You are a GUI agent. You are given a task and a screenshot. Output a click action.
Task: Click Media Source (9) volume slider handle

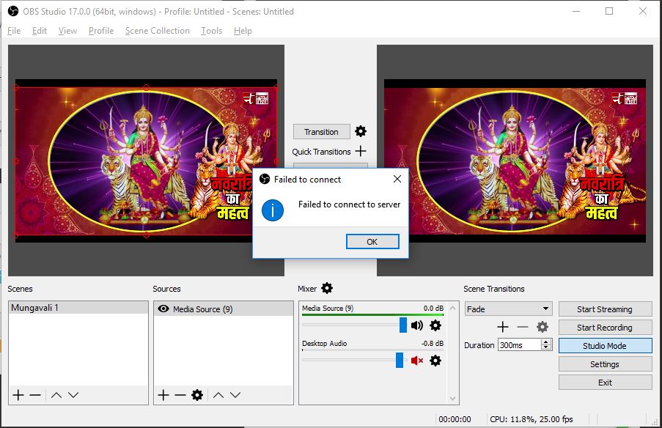tap(402, 325)
